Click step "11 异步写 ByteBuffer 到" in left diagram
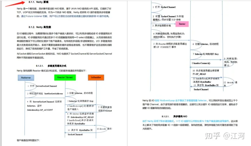Screen dimensions: 251x146 (80, 130)
